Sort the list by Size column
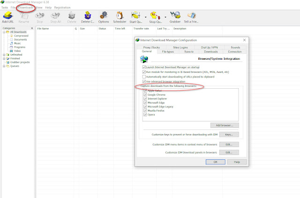300x198 pixels. 88,28
